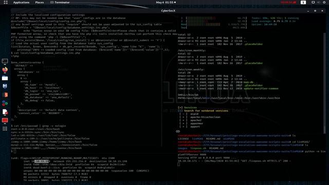This screenshot has width=329, height=185.
Task: Maximize the CyberSecX window
Action: [x=315, y=11]
